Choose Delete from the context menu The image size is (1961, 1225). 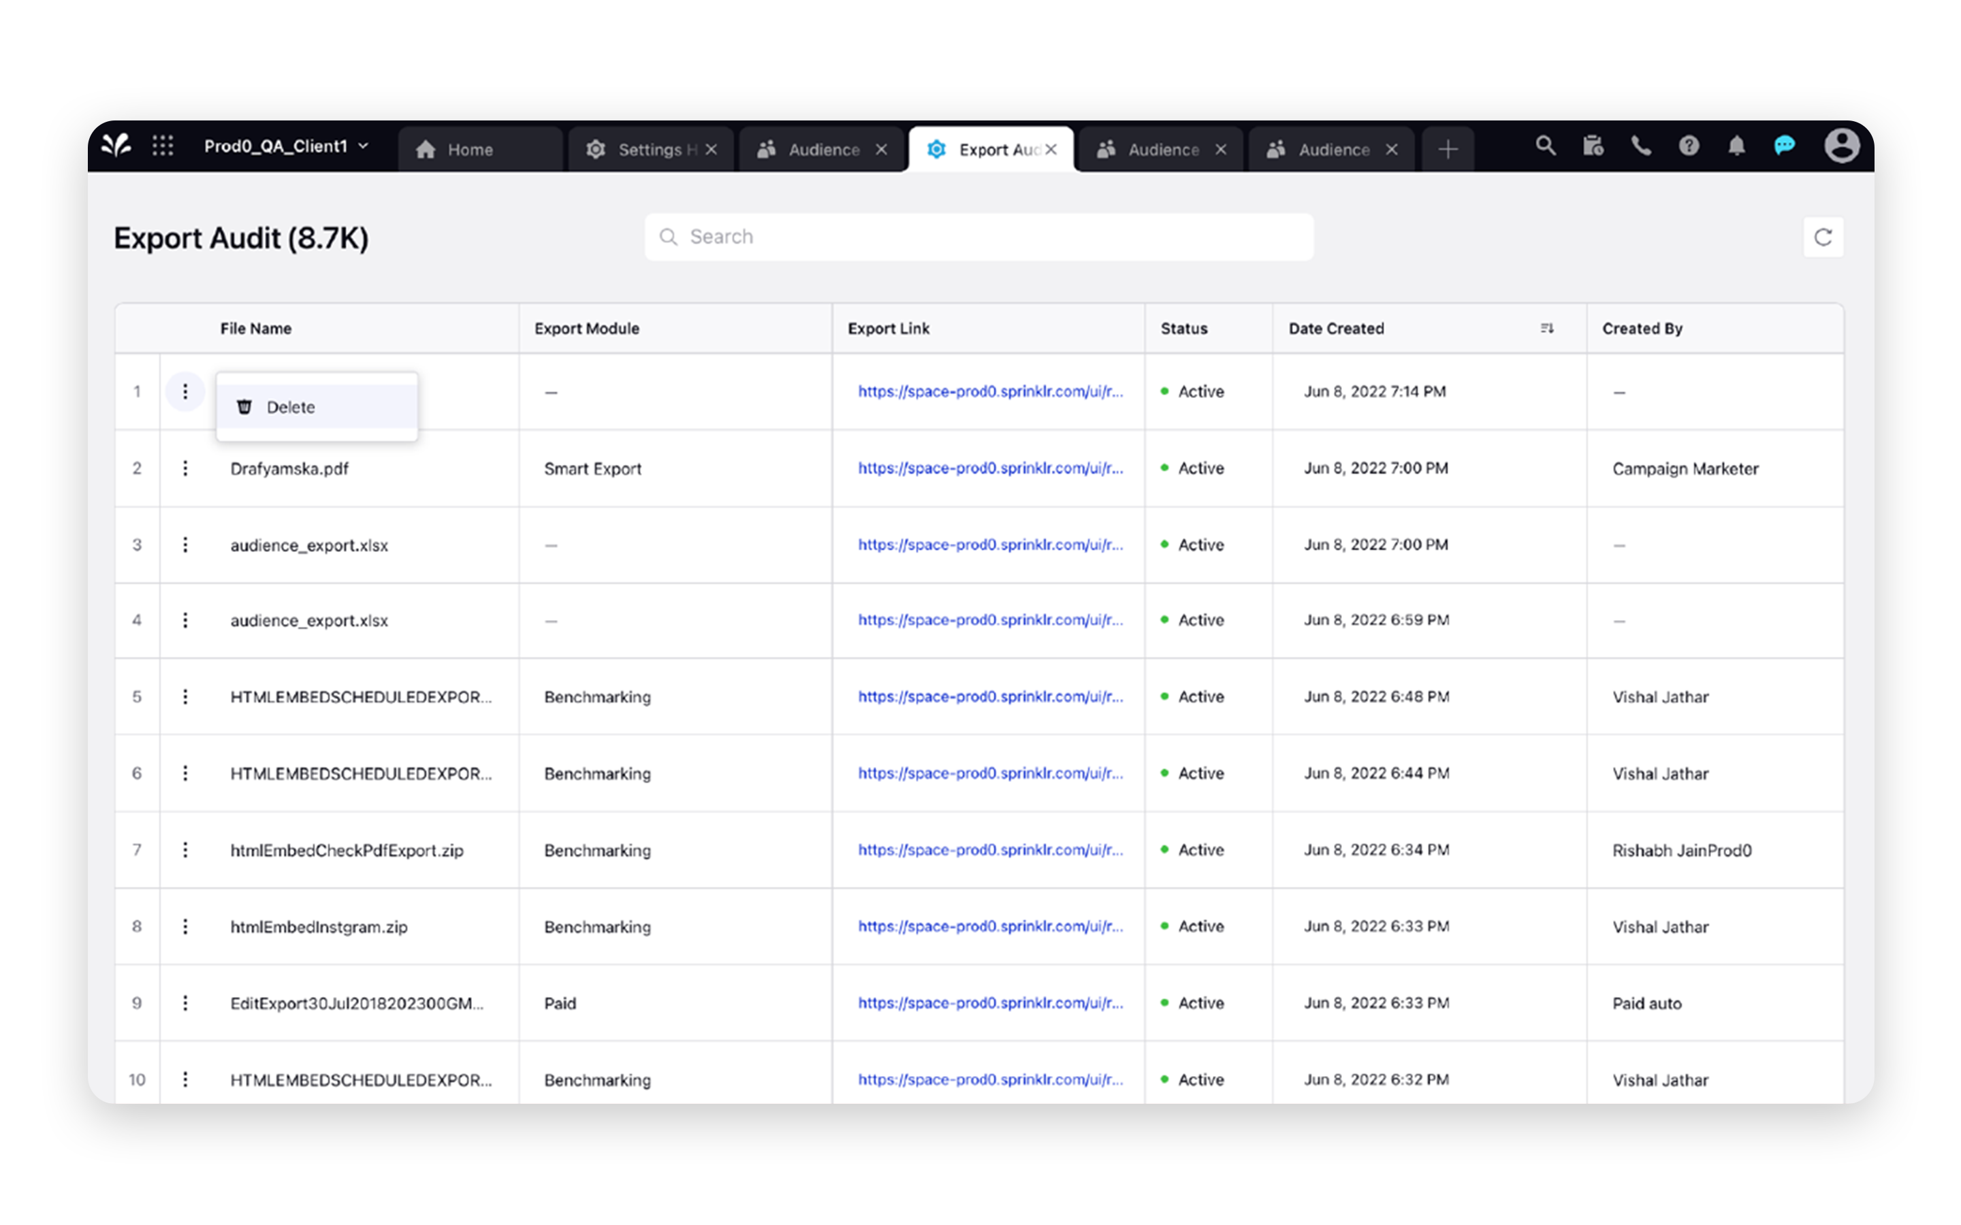point(291,407)
